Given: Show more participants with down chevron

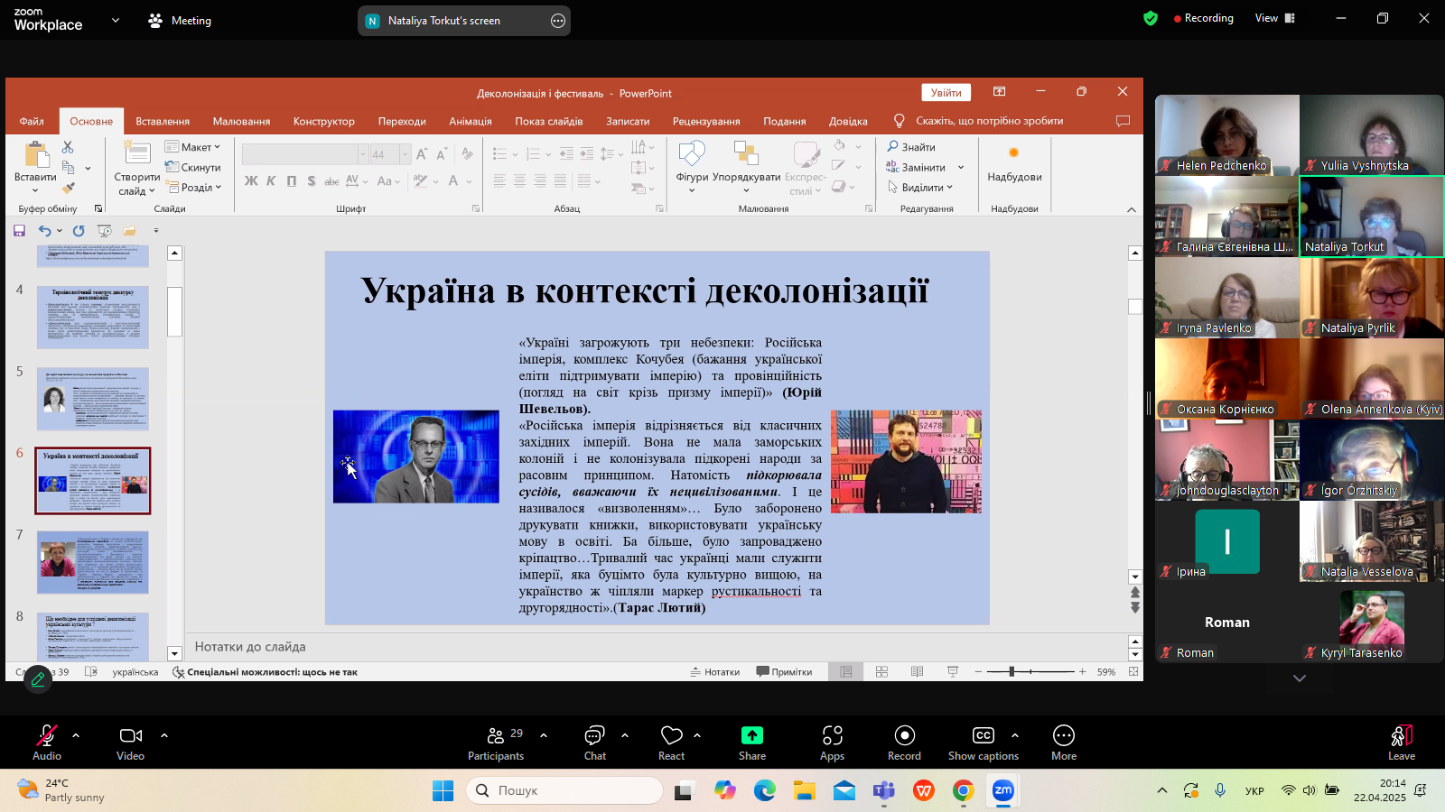Looking at the screenshot, I should pos(1299,678).
